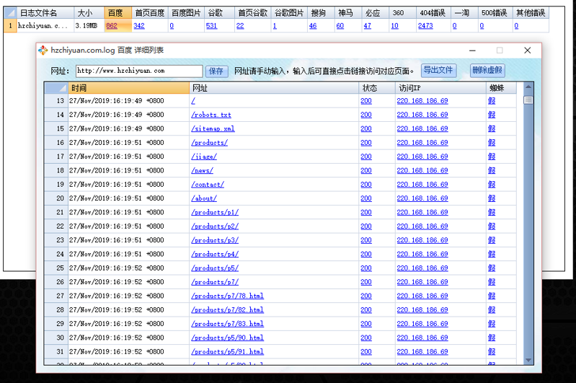Click the 首页百度 column header in main window
The width and height of the screenshot is (576, 383).
pos(150,13)
